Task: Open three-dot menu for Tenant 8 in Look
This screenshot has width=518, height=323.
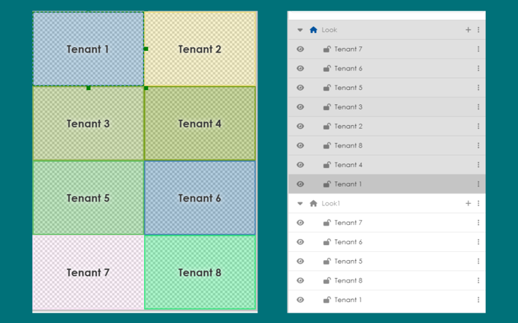Action: (x=478, y=145)
